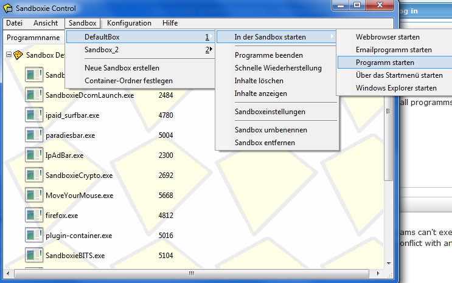Viewport: 452px width, 283px height.
Task: Choose Webbrowser starten
Action: (x=388, y=37)
